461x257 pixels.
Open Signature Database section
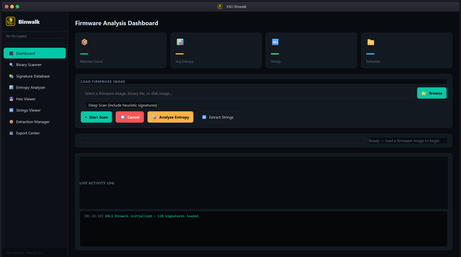pyautogui.click(x=35, y=76)
